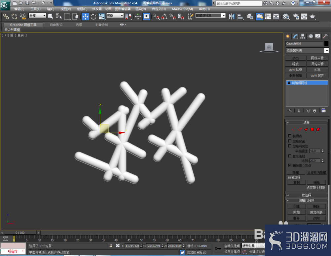This screenshot has height=256, width=331.
Task: Enable the 按顶点 checkbox
Action: pos(290,136)
